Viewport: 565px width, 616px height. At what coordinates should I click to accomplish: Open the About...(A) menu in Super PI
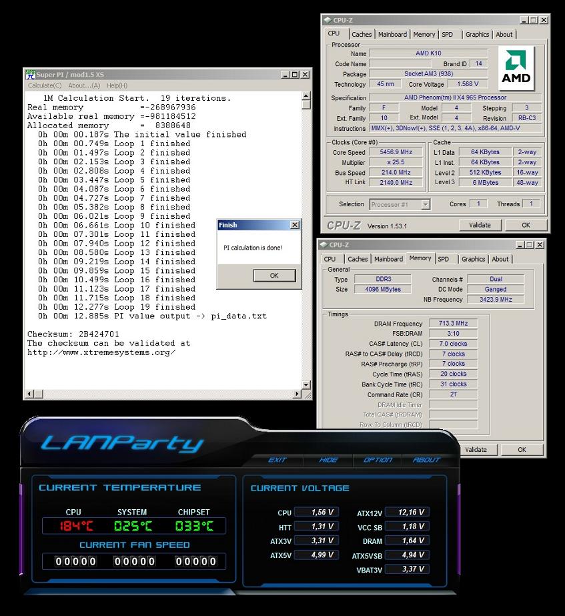point(84,85)
